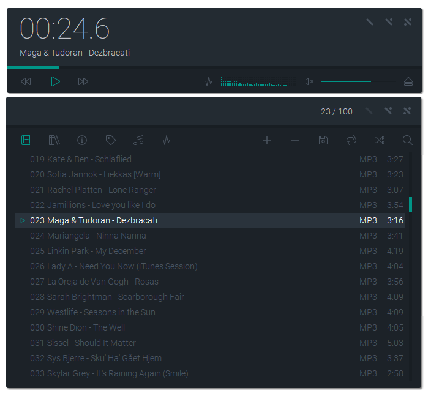
Task: Open playlist search magnifier
Action: coord(407,140)
